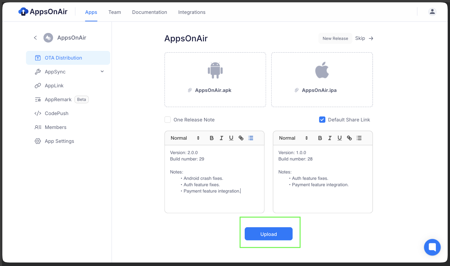Click the New Release button

point(335,38)
